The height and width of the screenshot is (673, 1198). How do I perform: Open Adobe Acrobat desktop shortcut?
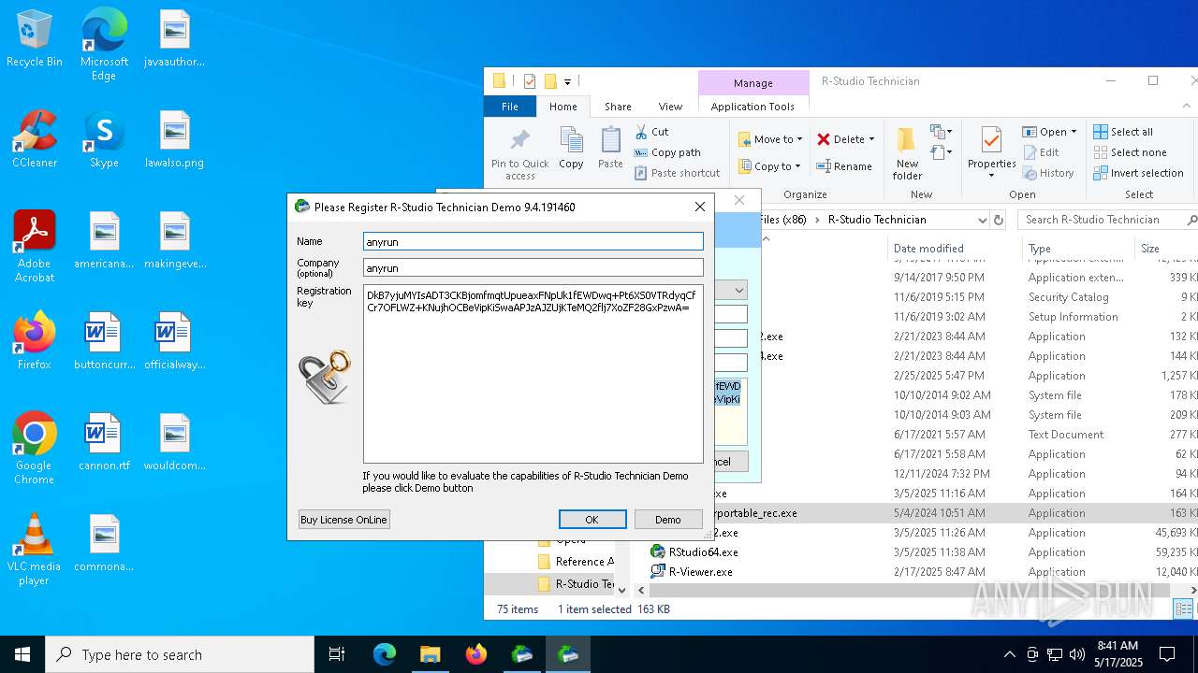pos(35,247)
